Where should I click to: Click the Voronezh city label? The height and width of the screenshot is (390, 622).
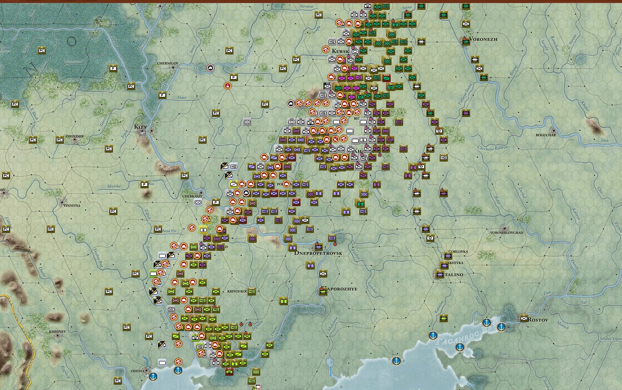coord(484,39)
